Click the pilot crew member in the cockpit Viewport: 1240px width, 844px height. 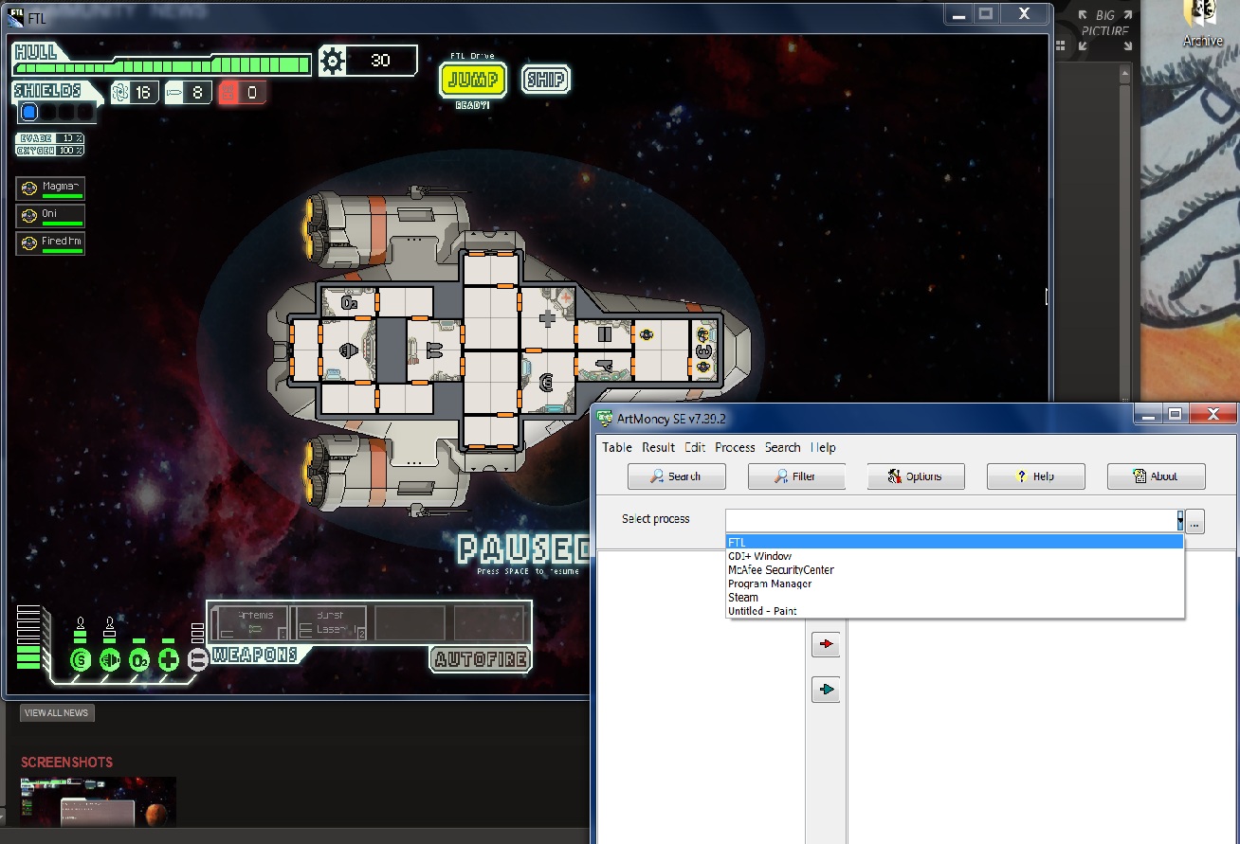point(703,335)
